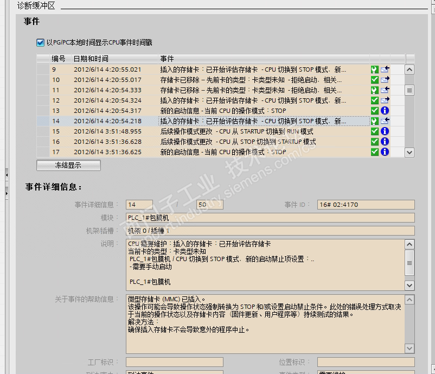435x374 pixels.
Task: Select event row 11 at 4:20:54.333
Action: pyautogui.click(x=213, y=90)
